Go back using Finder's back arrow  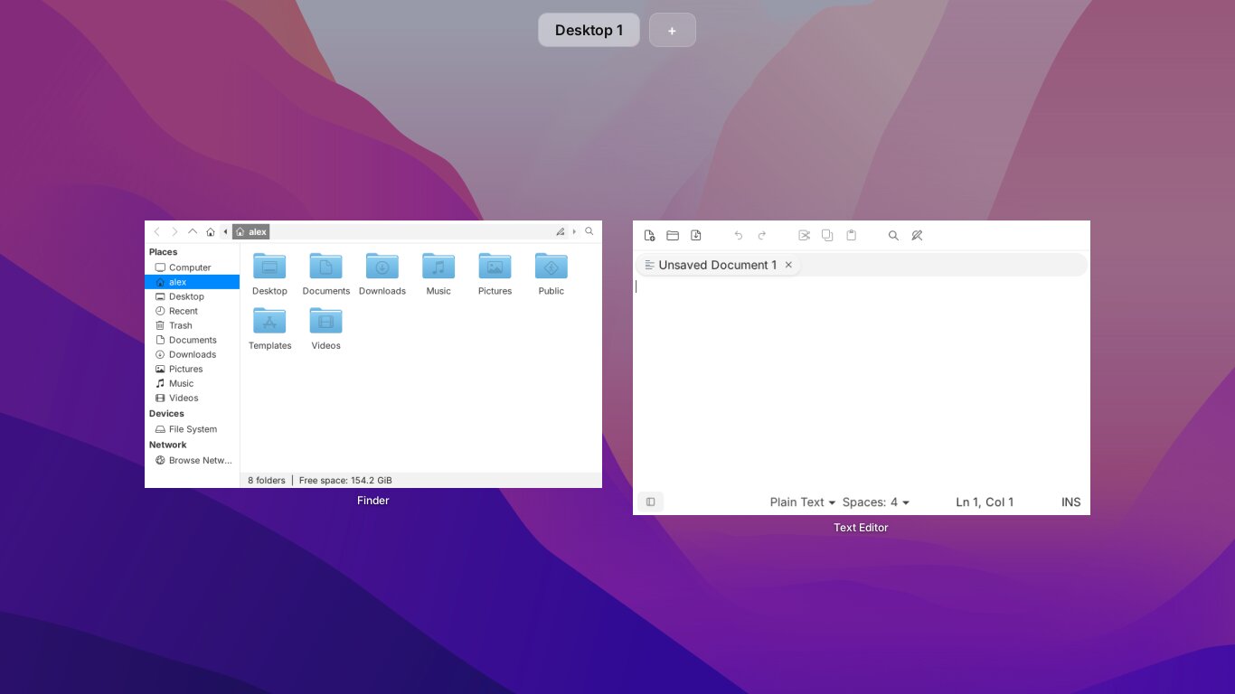[157, 232]
